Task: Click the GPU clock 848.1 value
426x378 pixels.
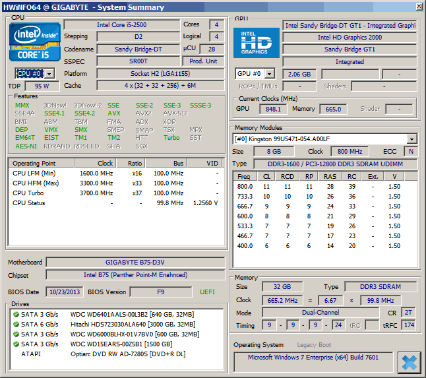Action: click(273, 110)
